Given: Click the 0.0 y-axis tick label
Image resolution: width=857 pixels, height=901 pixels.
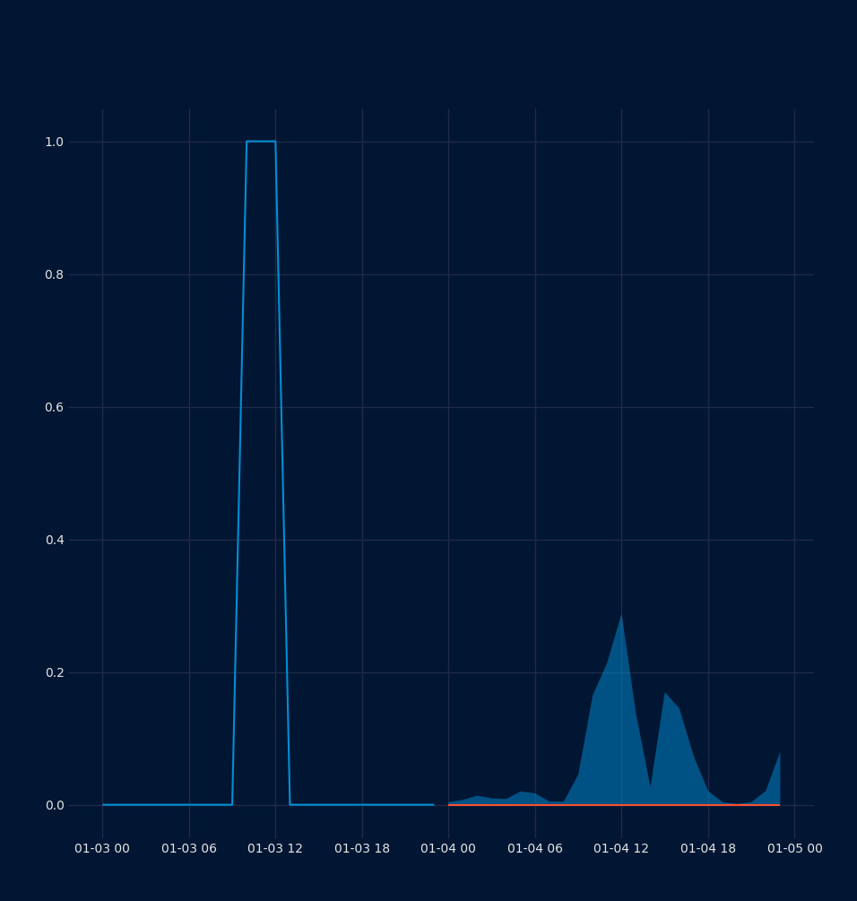Looking at the screenshot, I should pos(55,805).
